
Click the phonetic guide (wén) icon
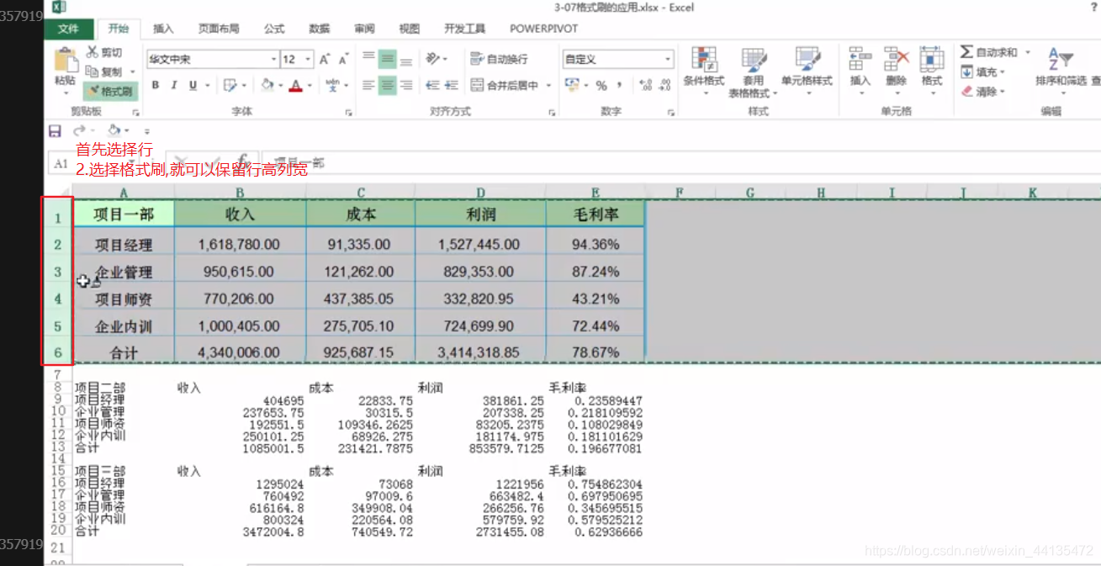[x=332, y=85]
